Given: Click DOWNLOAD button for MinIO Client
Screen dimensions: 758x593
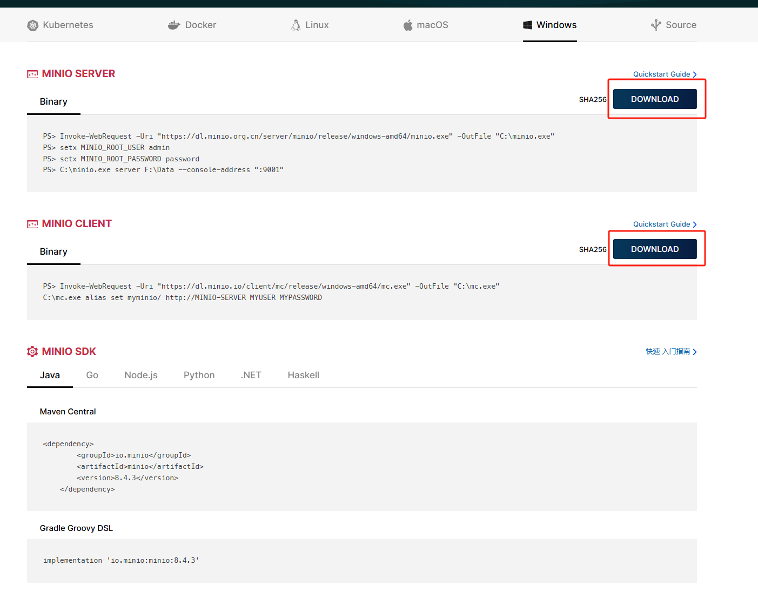Looking at the screenshot, I should pos(655,249).
